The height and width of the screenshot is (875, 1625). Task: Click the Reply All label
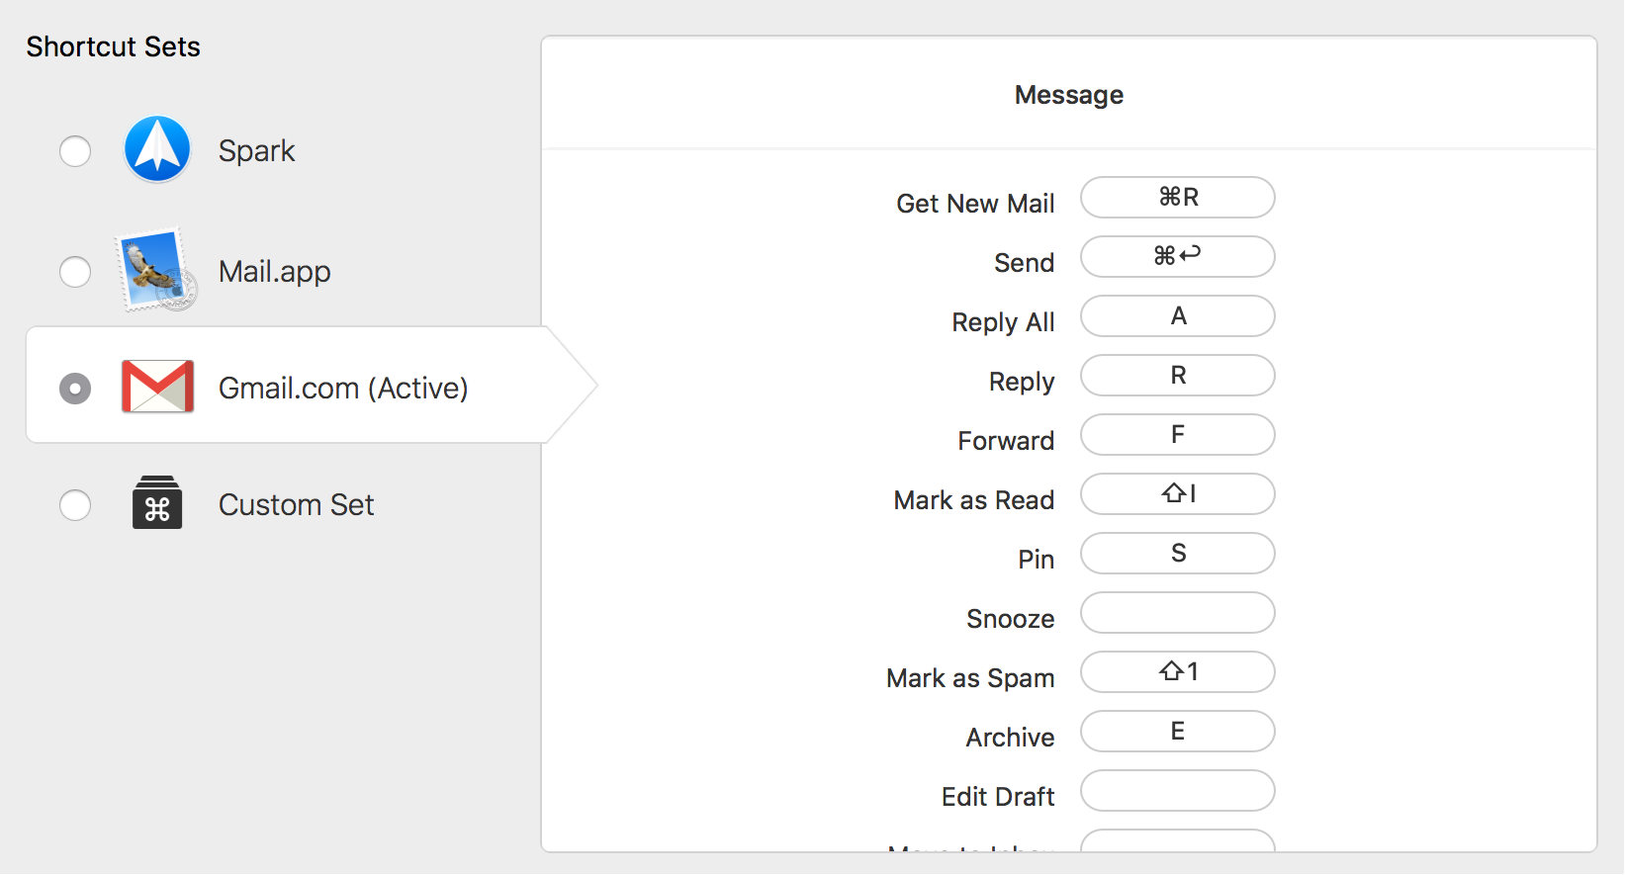(x=1003, y=322)
